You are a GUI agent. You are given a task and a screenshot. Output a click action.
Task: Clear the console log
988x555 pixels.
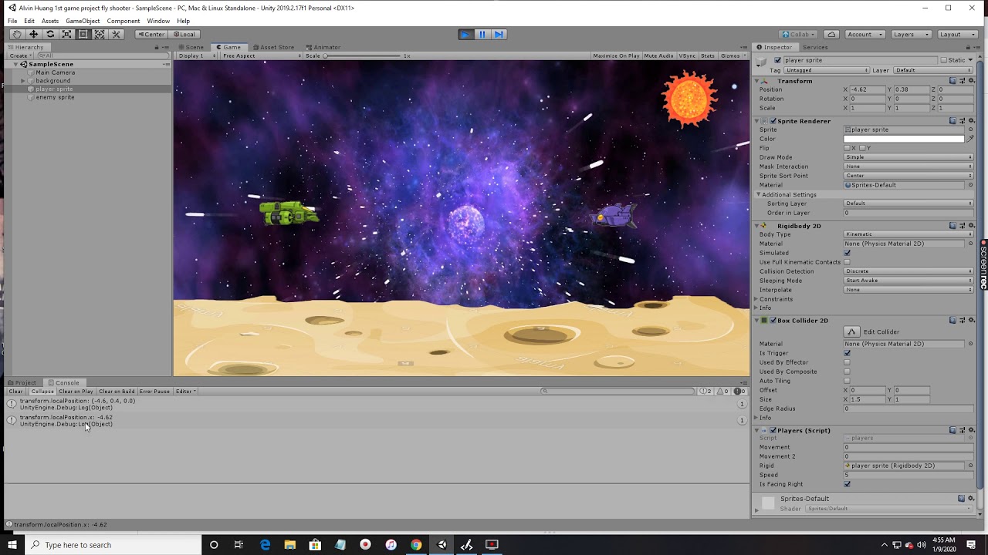coord(15,392)
